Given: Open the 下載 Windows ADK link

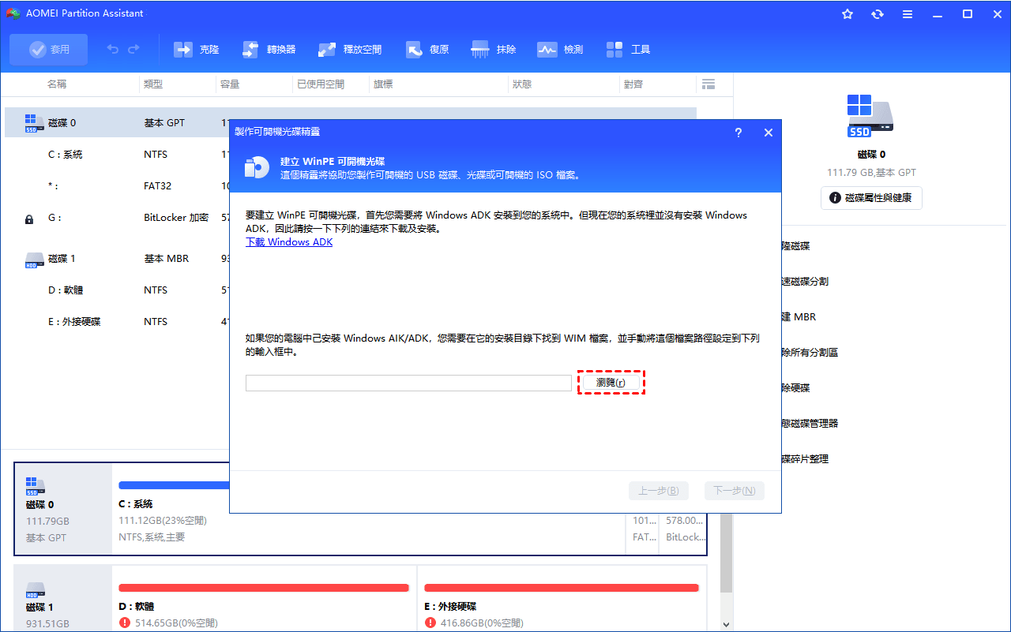Looking at the screenshot, I should 289,242.
